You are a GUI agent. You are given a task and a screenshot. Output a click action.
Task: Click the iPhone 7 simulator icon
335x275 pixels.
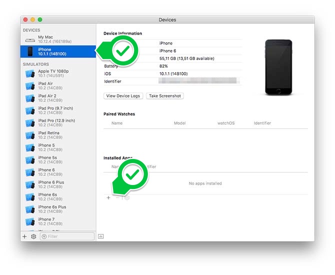click(30, 222)
